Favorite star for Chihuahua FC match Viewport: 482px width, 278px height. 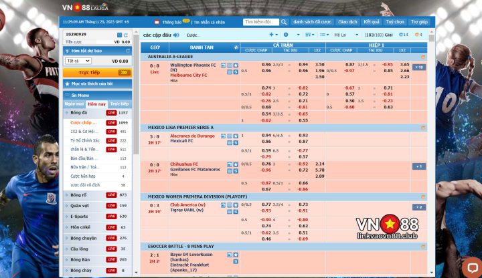pyautogui.click(x=236, y=164)
